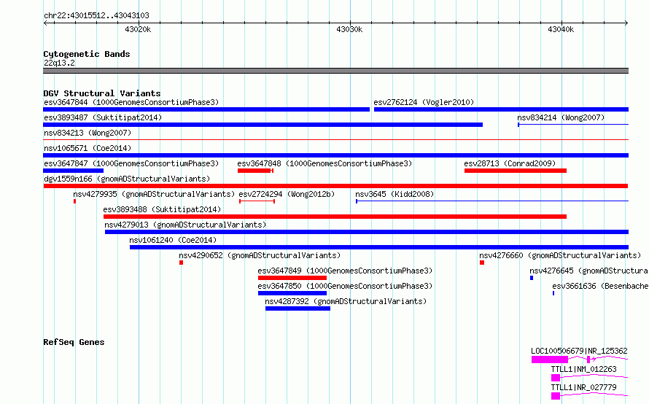Open TTLL1|NR_027779 gene label

(x=583, y=387)
